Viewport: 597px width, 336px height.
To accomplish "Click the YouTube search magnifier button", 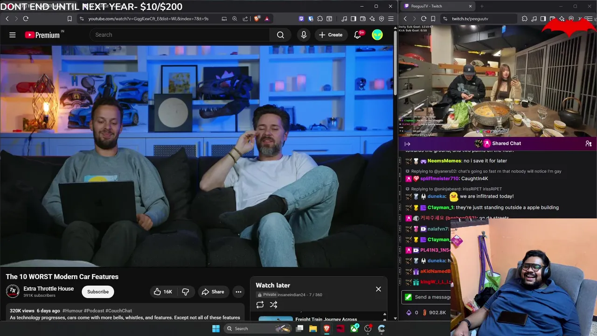I will click(280, 35).
